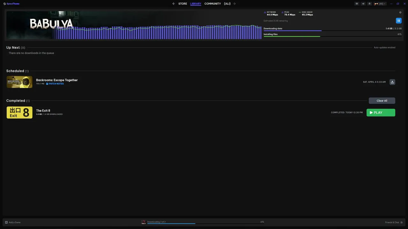Minimize the Steam window
Viewport: 408px width, 229px height.
point(391,4)
